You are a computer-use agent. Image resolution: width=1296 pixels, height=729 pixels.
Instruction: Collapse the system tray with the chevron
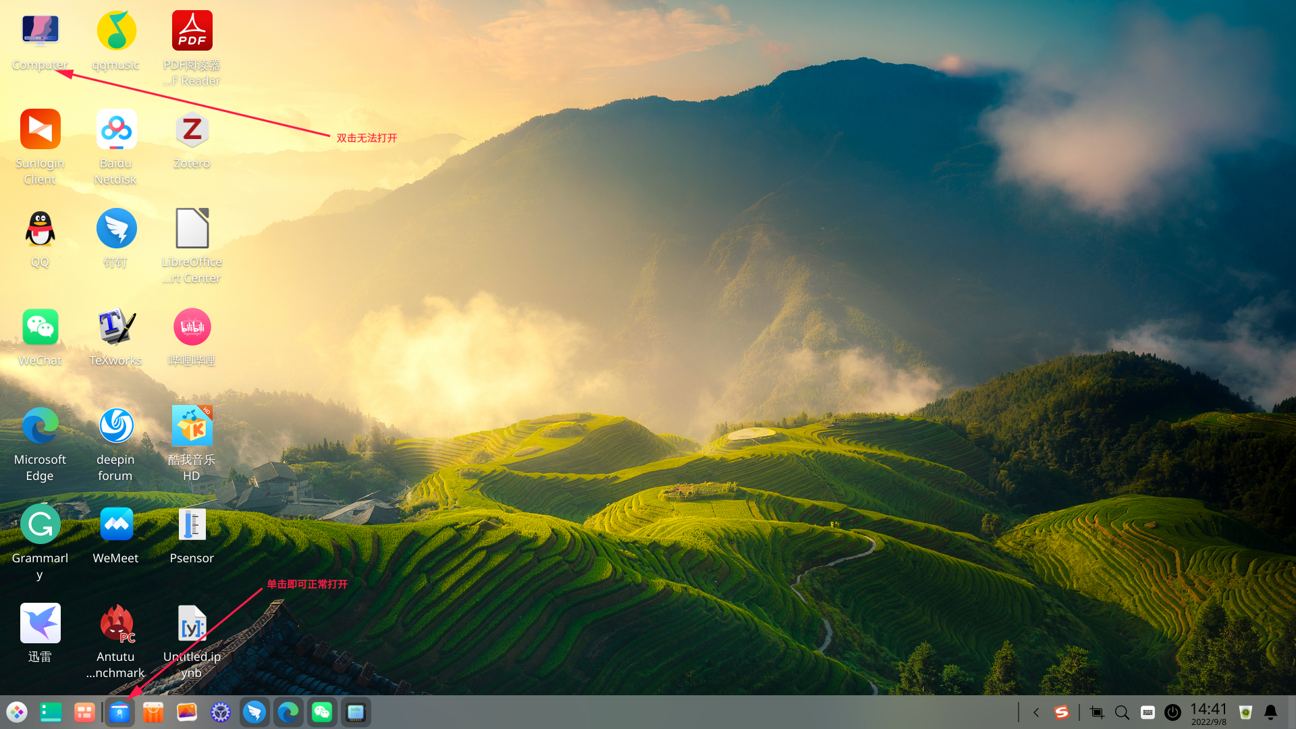pyautogui.click(x=1036, y=712)
